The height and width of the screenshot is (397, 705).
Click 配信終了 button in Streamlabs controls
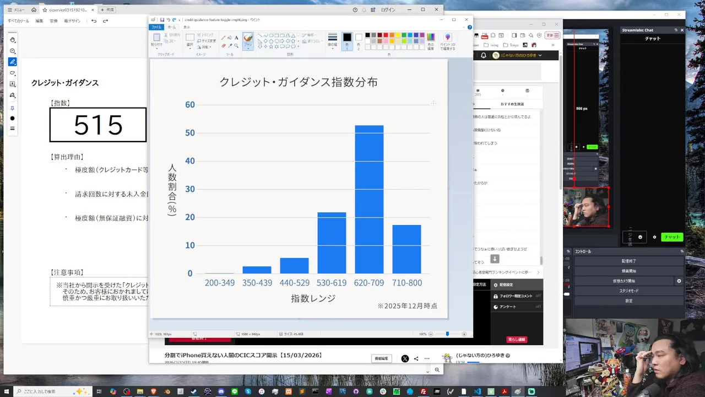(628, 261)
